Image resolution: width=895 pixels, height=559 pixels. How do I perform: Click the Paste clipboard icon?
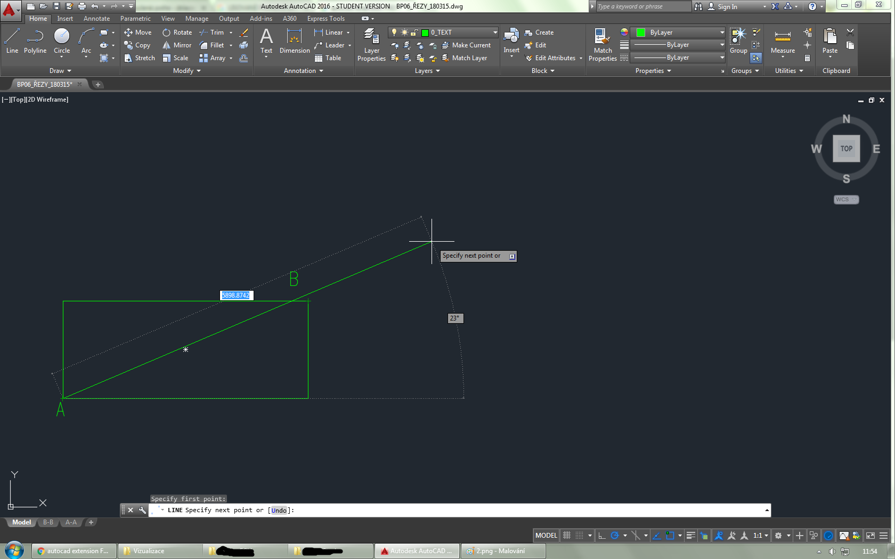tap(830, 41)
